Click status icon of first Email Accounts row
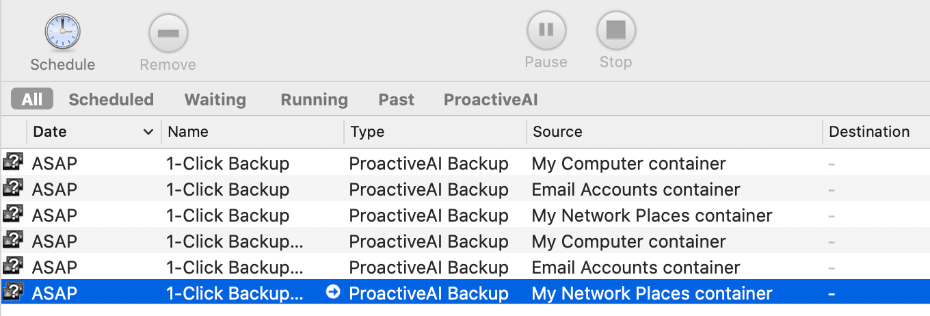Screen dimensions: 930x316 13,189
